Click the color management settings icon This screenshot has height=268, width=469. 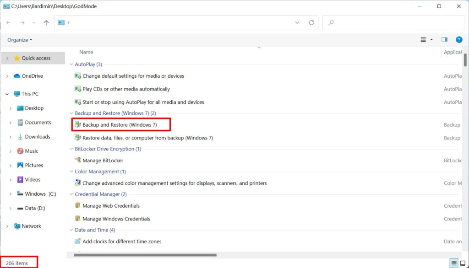tap(78, 182)
